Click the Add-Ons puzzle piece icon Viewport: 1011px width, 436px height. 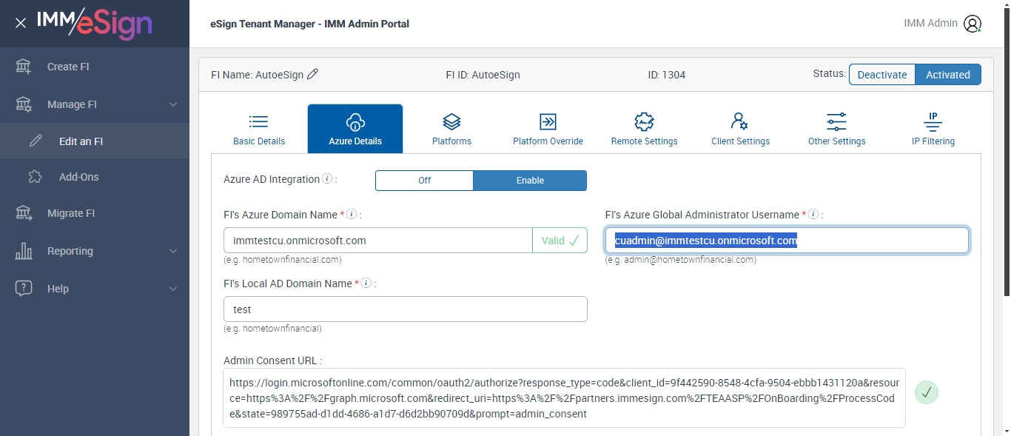36,177
